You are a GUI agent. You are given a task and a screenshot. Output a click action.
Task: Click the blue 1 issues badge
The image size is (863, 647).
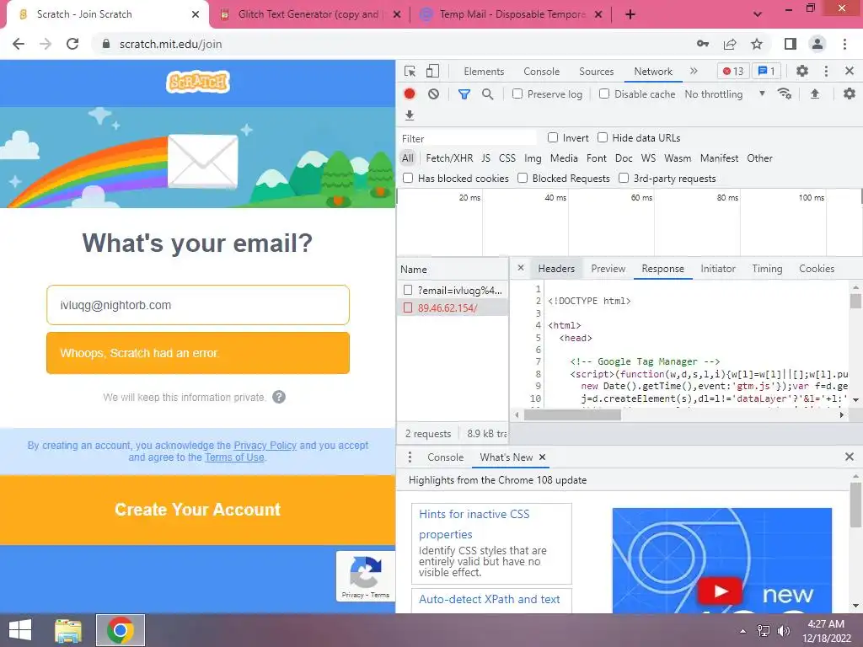pos(766,71)
